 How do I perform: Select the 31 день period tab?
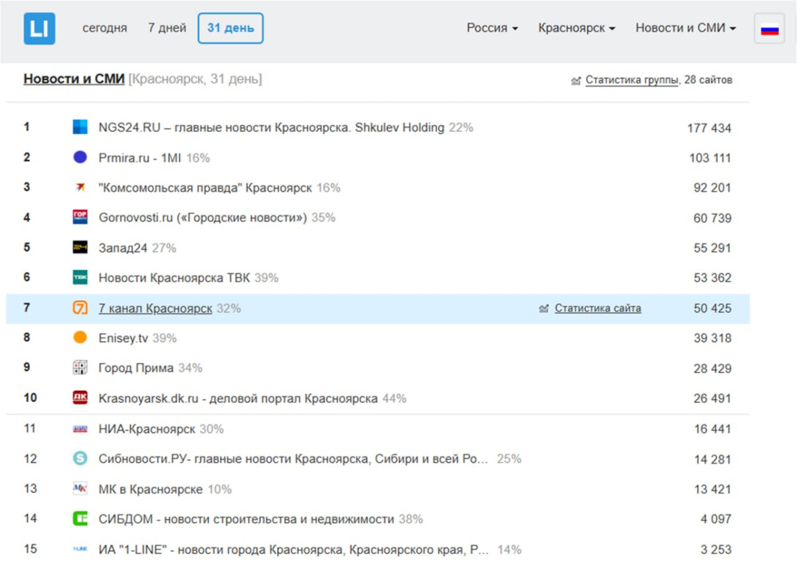click(230, 29)
